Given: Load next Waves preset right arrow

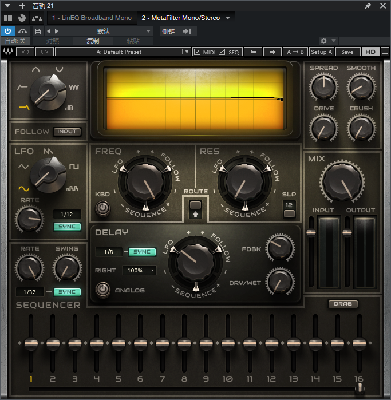Looking at the screenshot, I should [272, 52].
